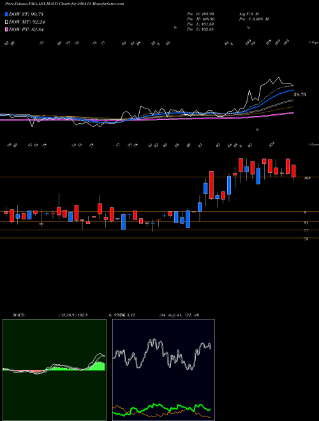Select the 'DOW PT: 82.84' legend text
The width and height of the screenshot is (319, 421).
(x=26, y=29)
